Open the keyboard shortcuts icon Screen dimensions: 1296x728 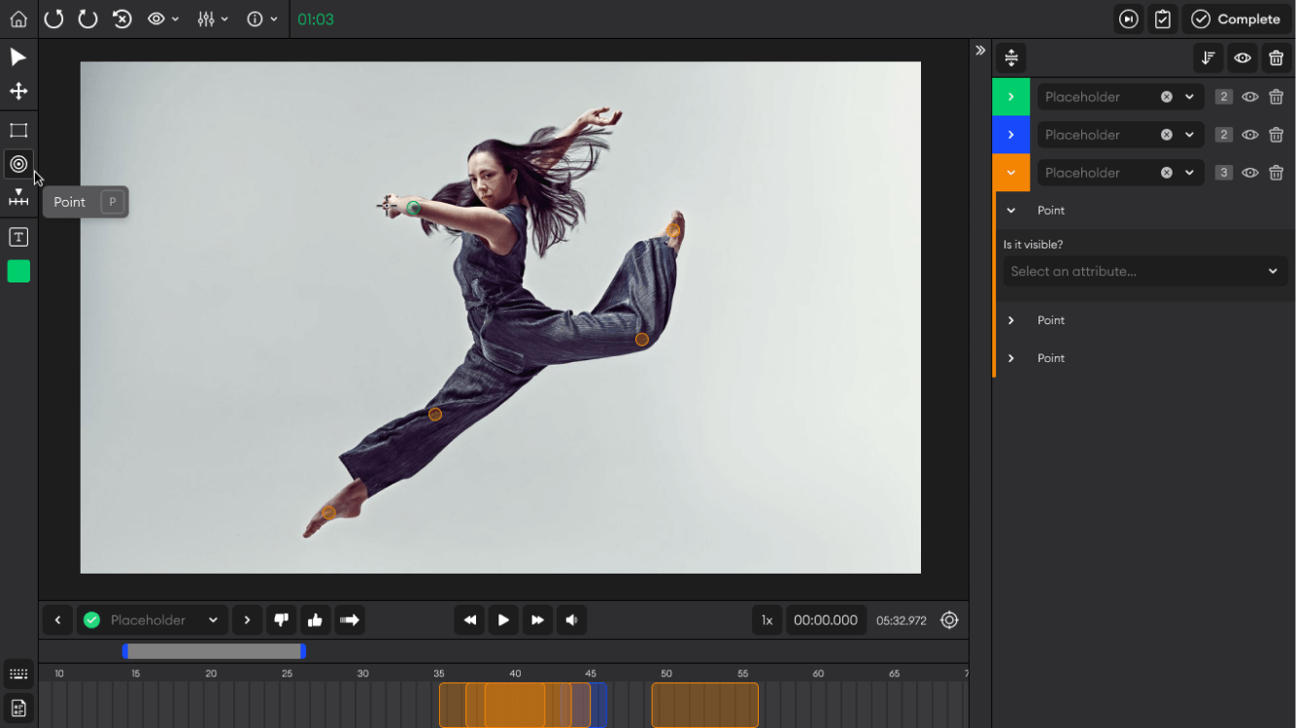point(18,674)
